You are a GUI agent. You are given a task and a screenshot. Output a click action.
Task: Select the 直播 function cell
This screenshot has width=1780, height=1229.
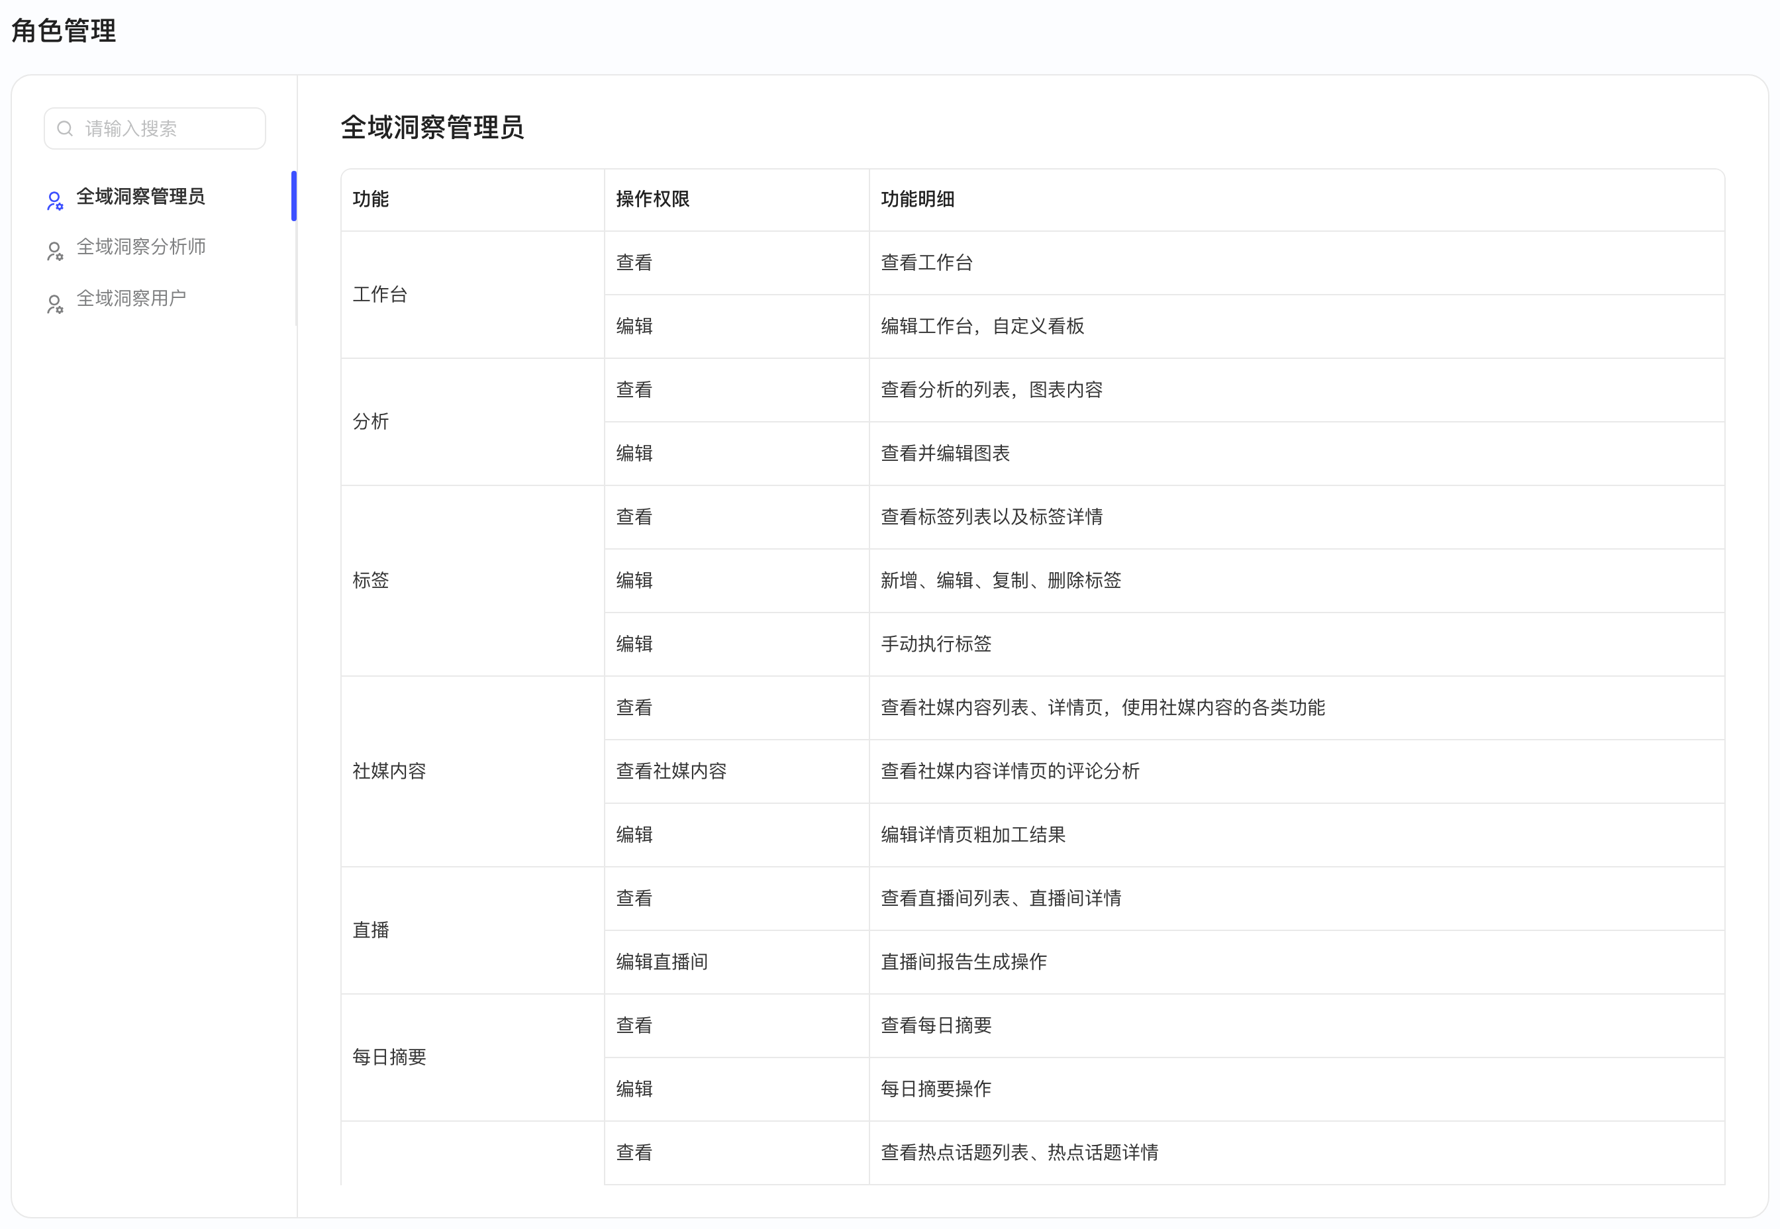tap(473, 930)
